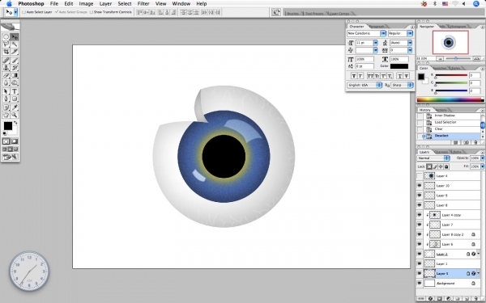The image size is (486, 303).
Task: Select the Crop tool
Action: (6, 52)
